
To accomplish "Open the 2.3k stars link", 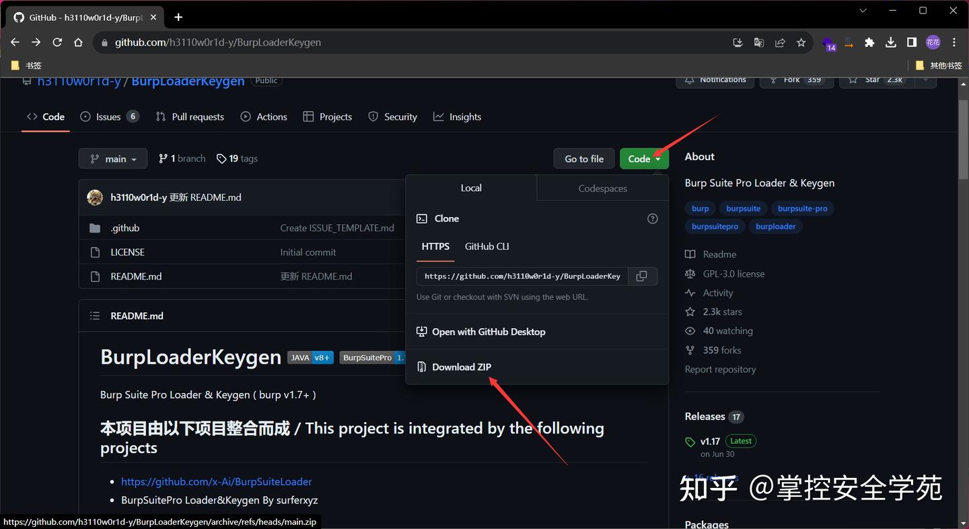I will [713, 312].
